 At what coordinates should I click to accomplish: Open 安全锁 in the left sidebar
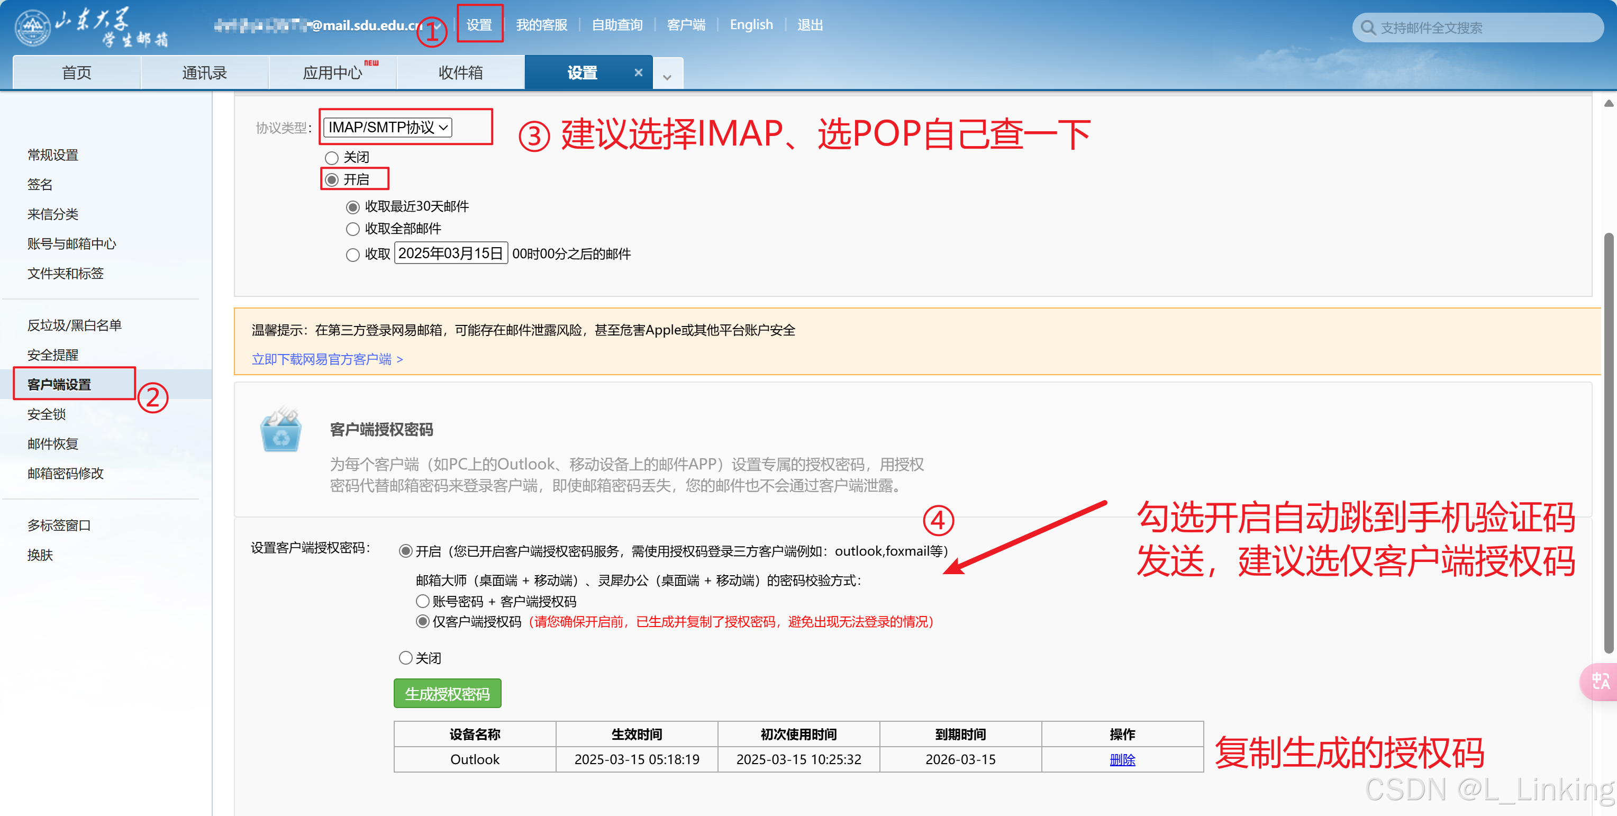[x=47, y=414]
